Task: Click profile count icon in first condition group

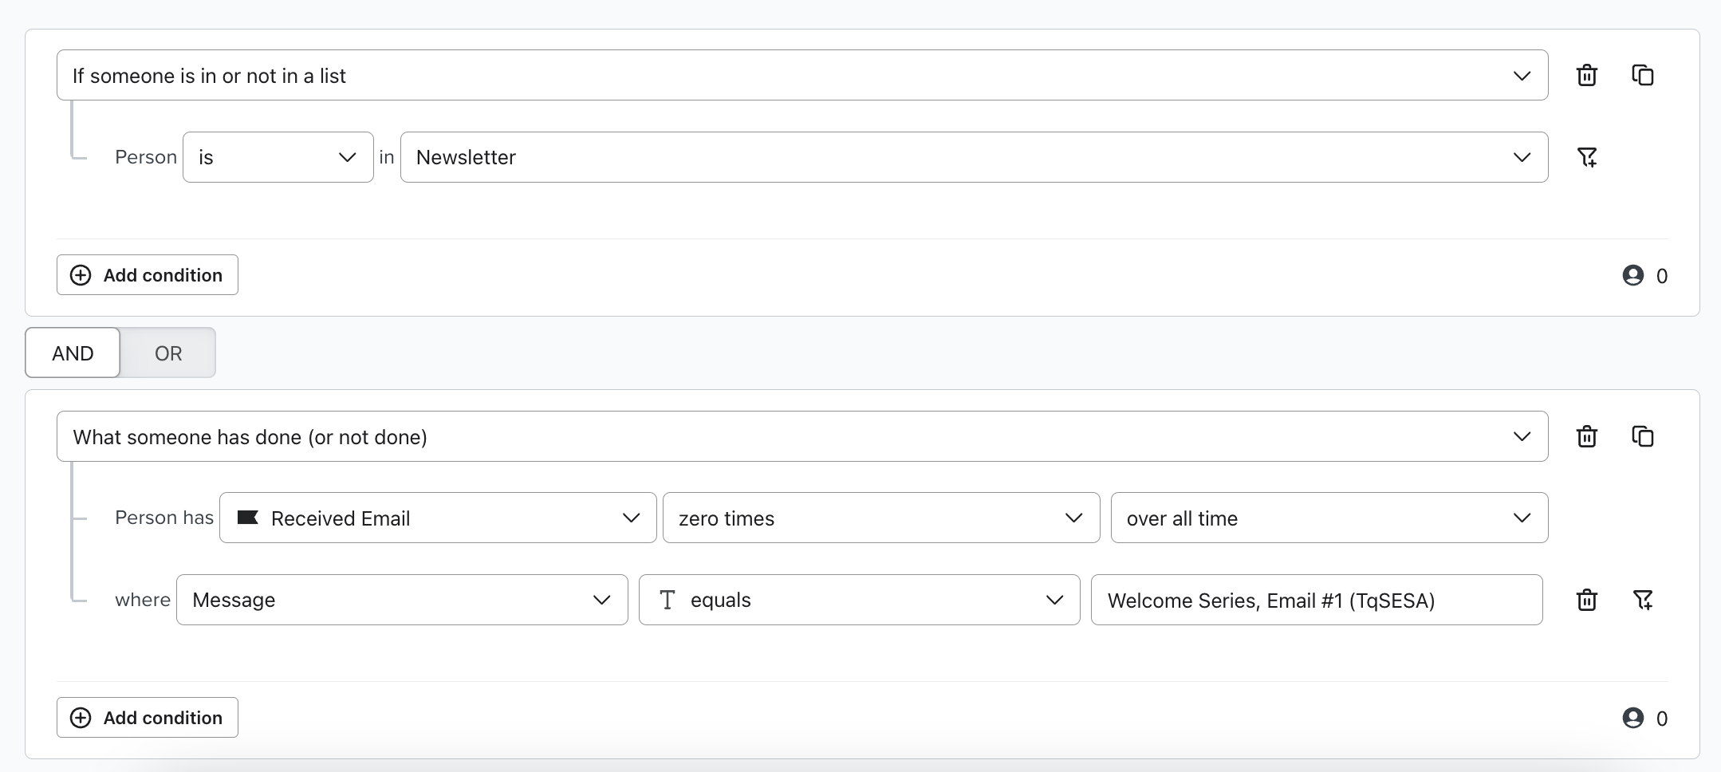Action: click(x=1632, y=276)
